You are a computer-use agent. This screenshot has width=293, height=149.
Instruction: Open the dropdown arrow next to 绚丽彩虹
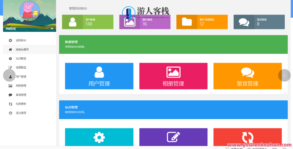(x=52, y=29)
